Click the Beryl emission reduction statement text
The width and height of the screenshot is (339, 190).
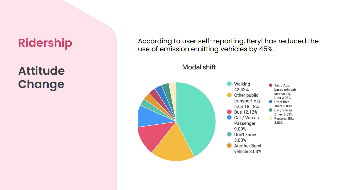[x=228, y=45]
